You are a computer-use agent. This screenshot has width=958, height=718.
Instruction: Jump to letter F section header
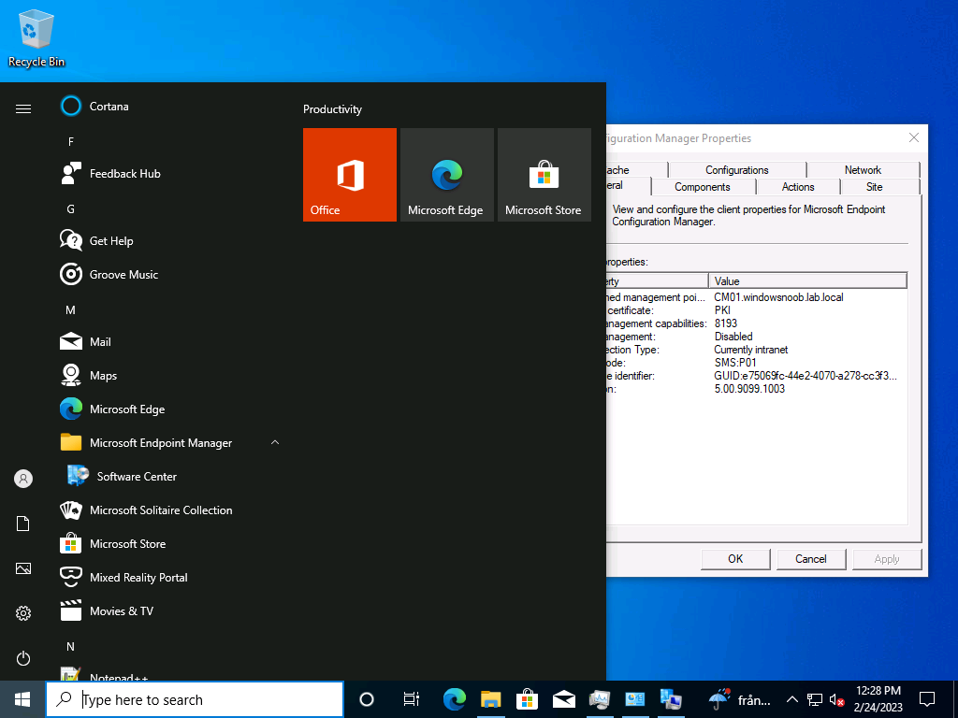(x=71, y=142)
